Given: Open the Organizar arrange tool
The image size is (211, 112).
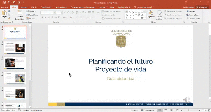Looking at the screenshot, I should pos(151,15).
